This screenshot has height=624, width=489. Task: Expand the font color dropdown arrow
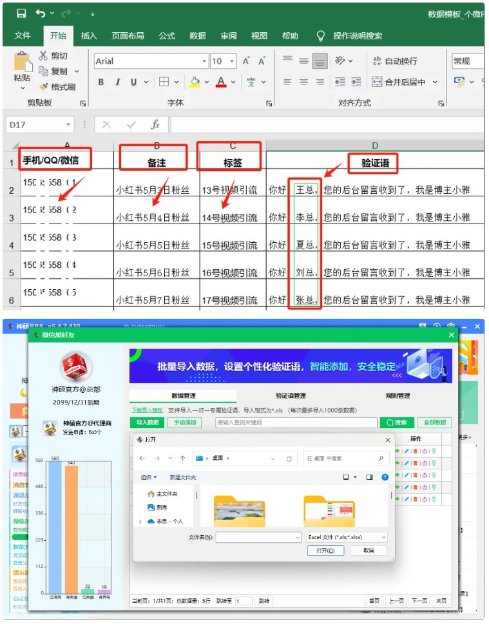click(x=233, y=82)
